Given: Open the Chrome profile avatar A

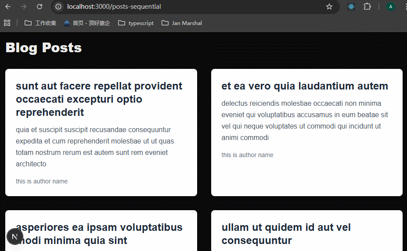Looking at the screenshot, I should point(391,7).
